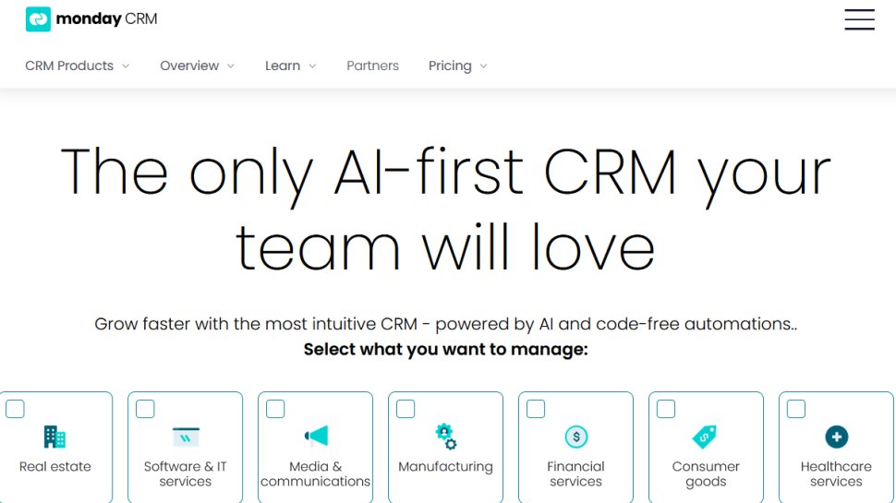Screen dimensions: 896x503
Task: Check the Software & IT services checkbox
Action: click(x=145, y=409)
